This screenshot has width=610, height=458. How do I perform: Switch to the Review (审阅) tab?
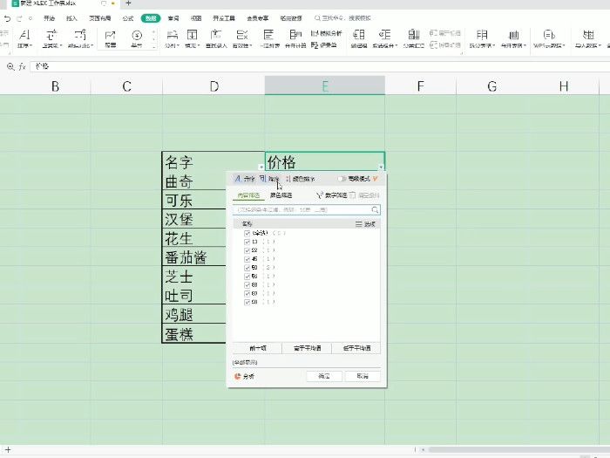coord(173,18)
